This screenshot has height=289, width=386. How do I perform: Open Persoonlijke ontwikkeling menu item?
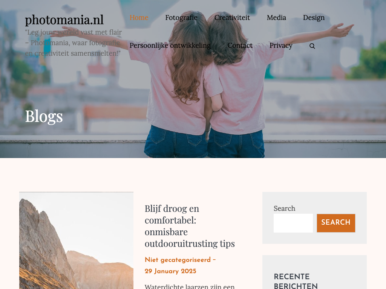(x=170, y=46)
